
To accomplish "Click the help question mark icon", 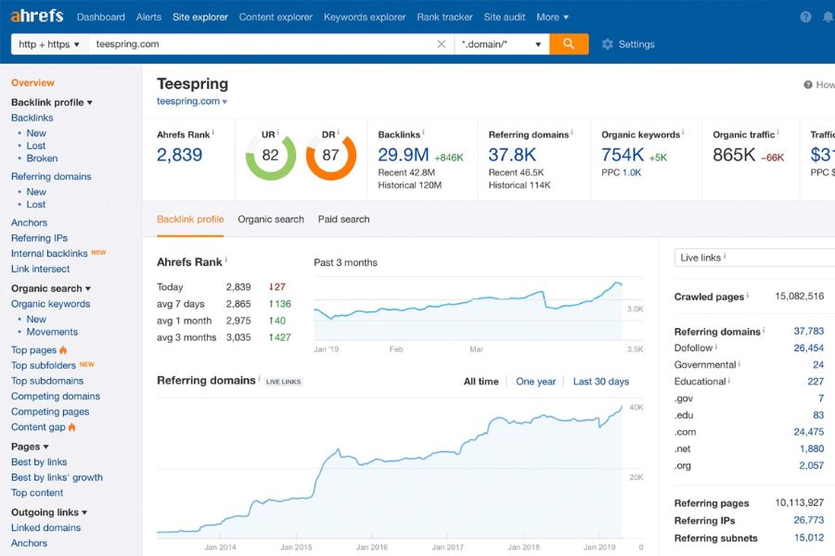I will [x=805, y=17].
